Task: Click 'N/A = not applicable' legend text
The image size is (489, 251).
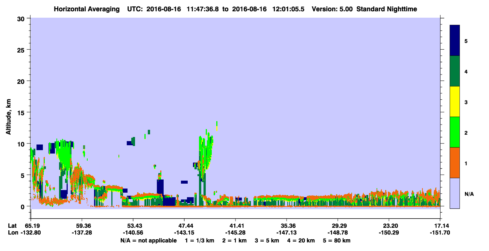Action: point(149,240)
